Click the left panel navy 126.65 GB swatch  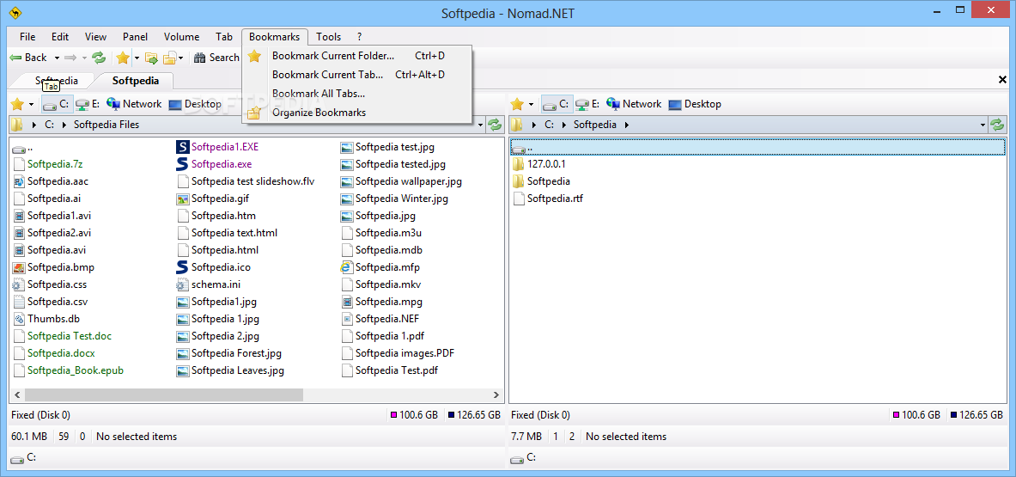(x=451, y=415)
